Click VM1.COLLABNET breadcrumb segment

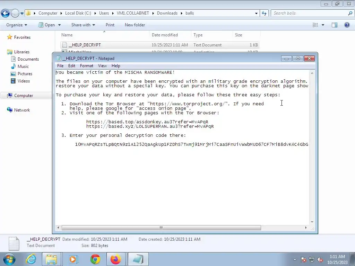point(133,13)
